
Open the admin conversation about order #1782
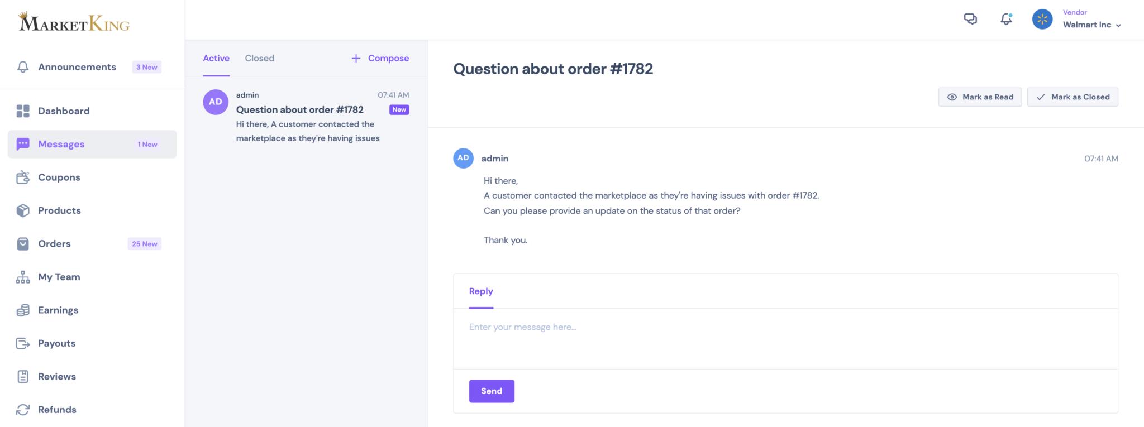(x=306, y=117)
